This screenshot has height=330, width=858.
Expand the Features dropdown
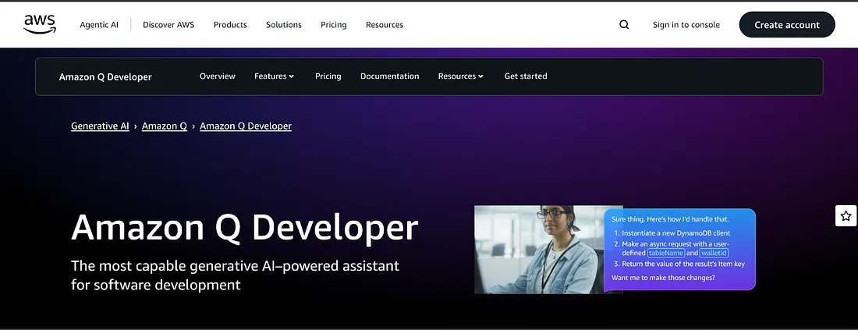[x=274, y=76]
